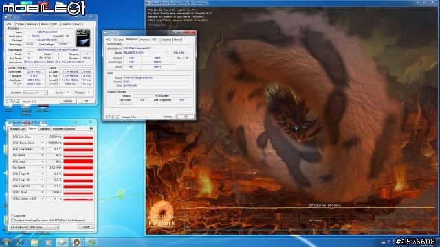Click the GPU-Z camera screenshot icon
The width and height of the screenshot is (440, 247).
coord(91,128)
